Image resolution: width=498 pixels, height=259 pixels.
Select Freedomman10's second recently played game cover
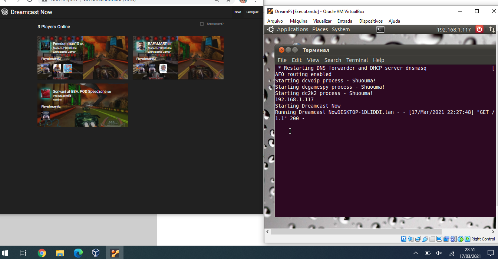coord(57,68)
